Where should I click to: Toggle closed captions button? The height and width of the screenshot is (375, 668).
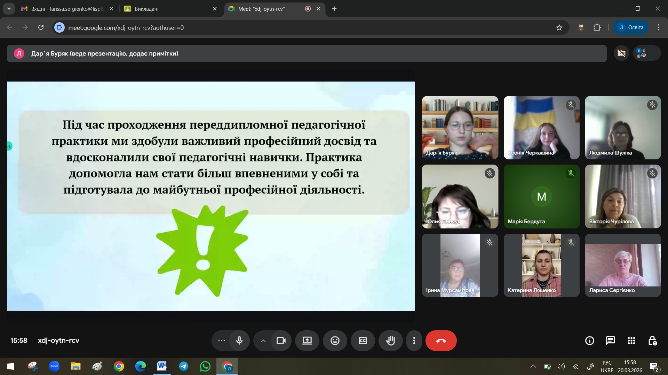click(363, 341)
